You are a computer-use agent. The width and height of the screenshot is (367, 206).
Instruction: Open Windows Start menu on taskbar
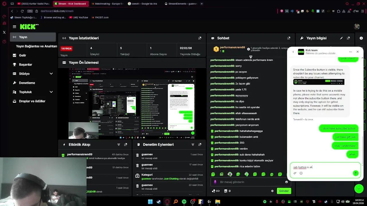pyautogui.click(x=150, y=202)
